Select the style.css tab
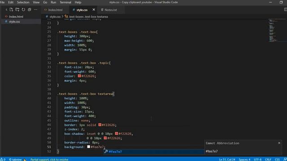Image resolution: width=287 pixels, height=161 pixels. [x=82, y=10]
